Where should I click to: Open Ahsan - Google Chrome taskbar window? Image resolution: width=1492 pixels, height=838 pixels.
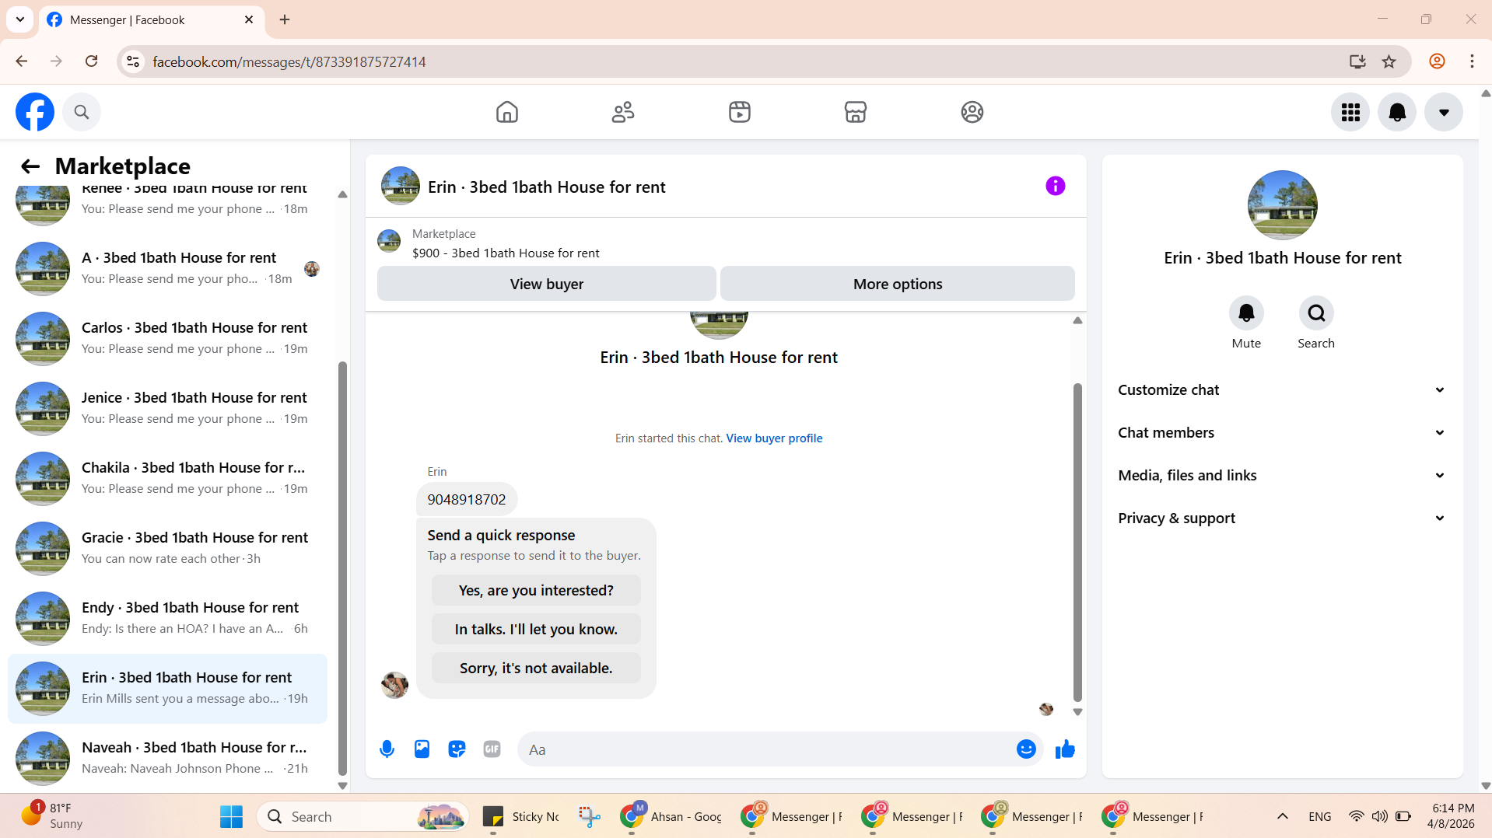[672, 817]
